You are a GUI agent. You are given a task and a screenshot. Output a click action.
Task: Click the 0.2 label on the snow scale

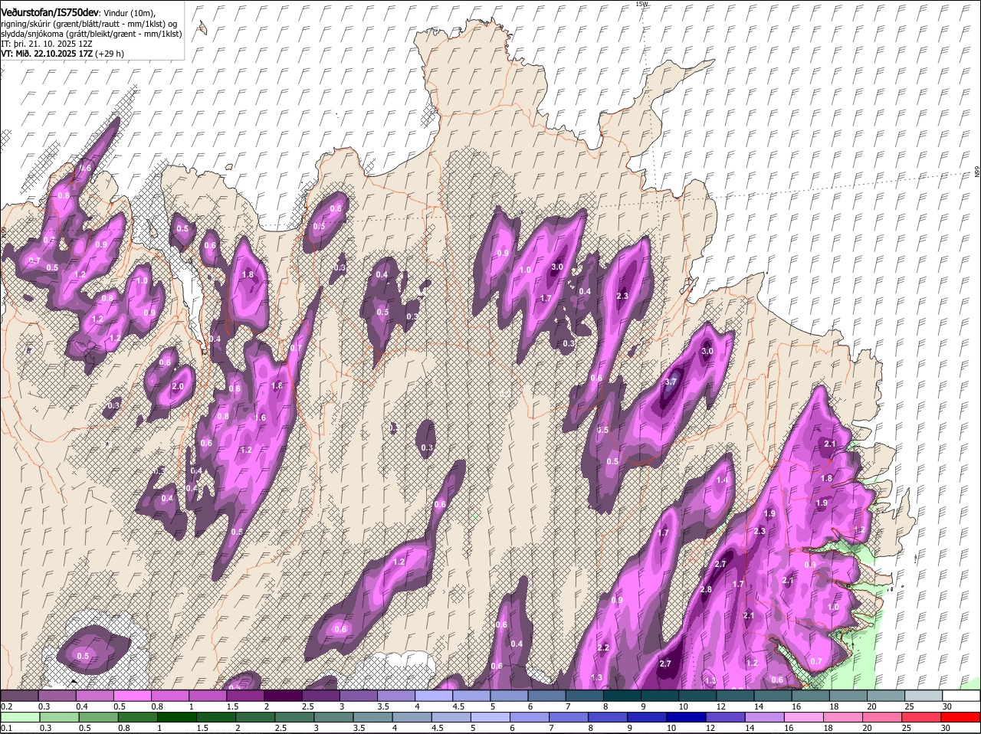pyautogui.click(x=6, y=706)
